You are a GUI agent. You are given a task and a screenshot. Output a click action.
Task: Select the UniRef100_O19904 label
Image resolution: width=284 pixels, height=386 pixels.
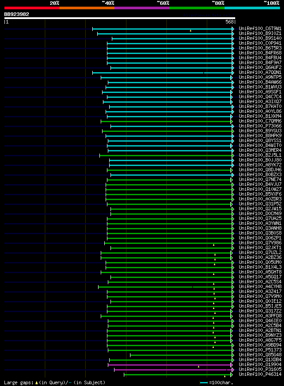pyautogui.click(x=260, y=365)
